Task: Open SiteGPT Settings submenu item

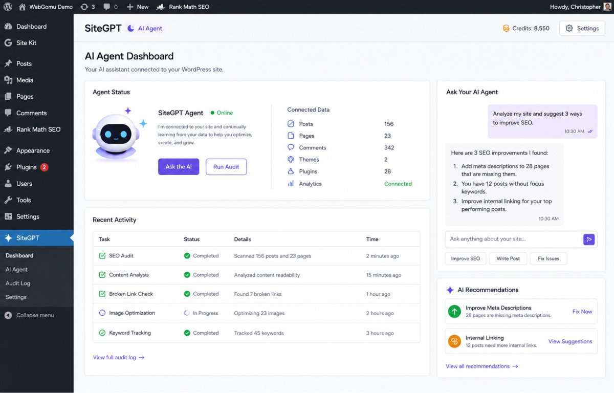Action: (x=16, y=297)
